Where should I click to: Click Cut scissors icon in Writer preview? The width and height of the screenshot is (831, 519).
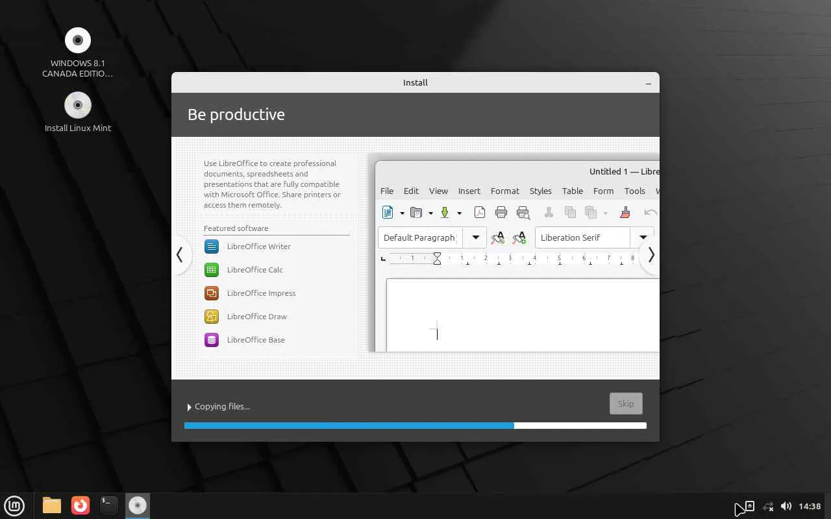point(549,212)
